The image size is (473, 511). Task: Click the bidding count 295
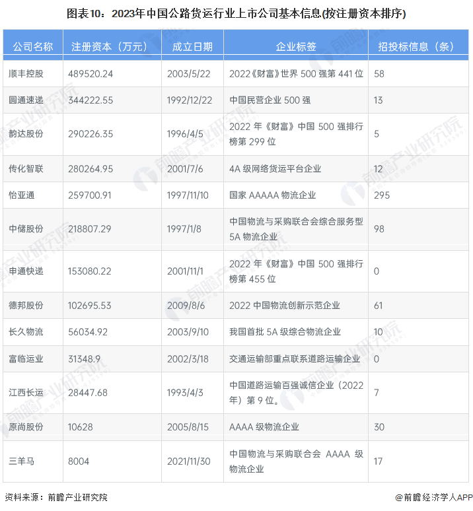tap(382, 195)
